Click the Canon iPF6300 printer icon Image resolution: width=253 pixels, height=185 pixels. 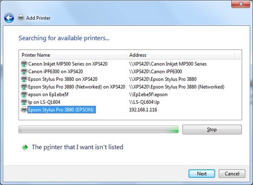click(24, 71)
